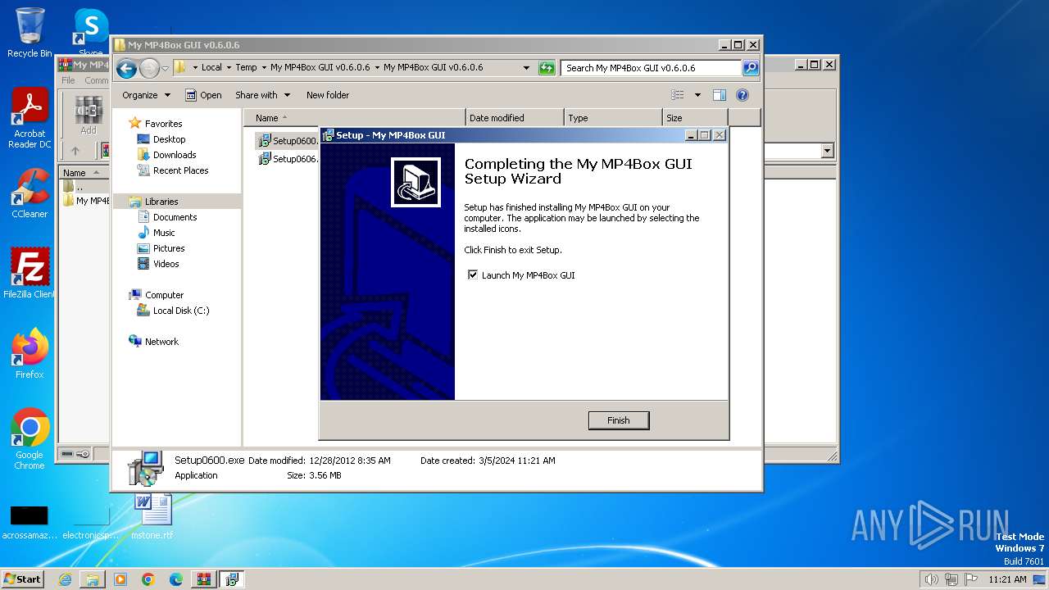
Task: Click the Action Center flag tray icon
Action: [x=970, y=579]
